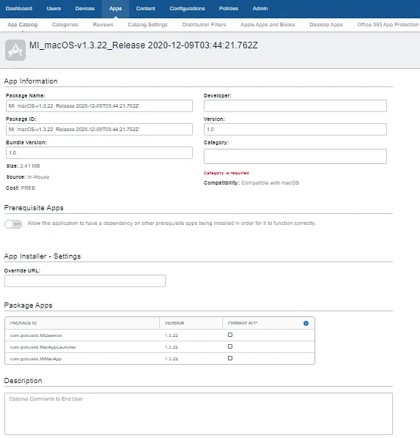Click the Developer field

point(295,106)
